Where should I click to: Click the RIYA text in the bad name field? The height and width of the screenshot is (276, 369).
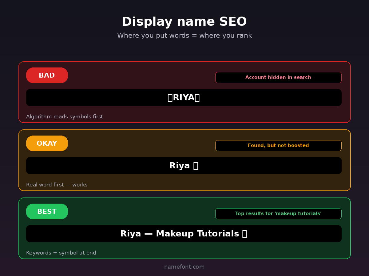click(x=184, y=98)
